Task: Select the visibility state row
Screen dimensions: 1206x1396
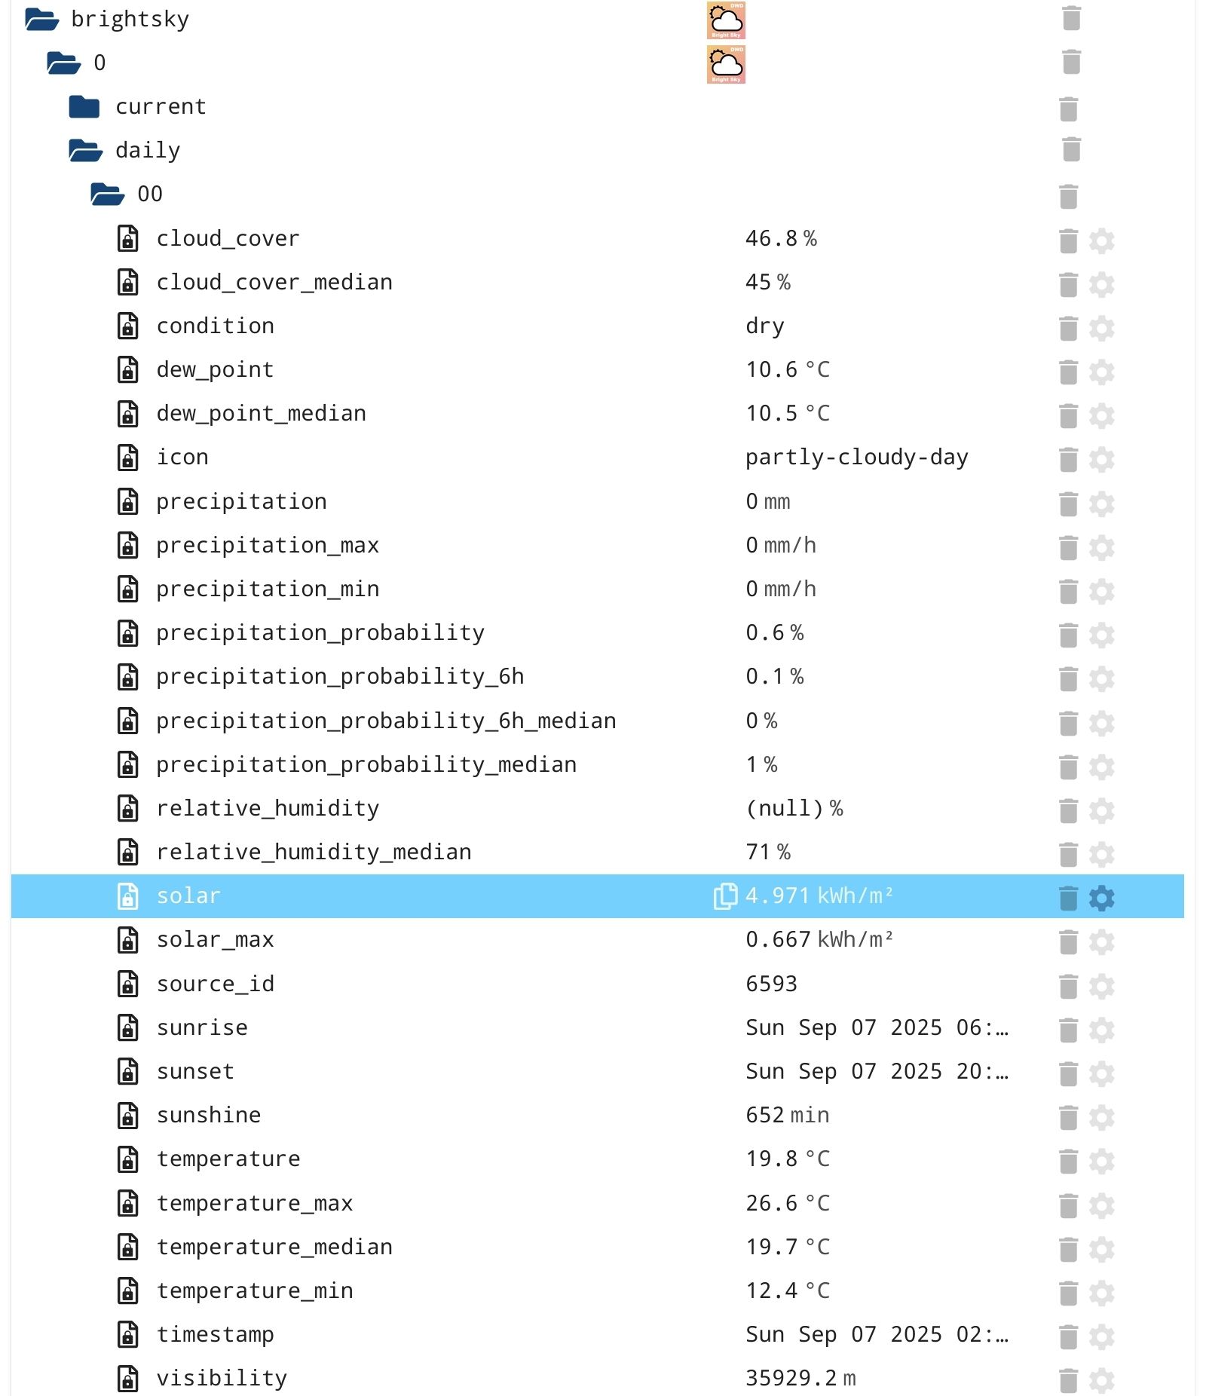Action: pos(222,1379)
